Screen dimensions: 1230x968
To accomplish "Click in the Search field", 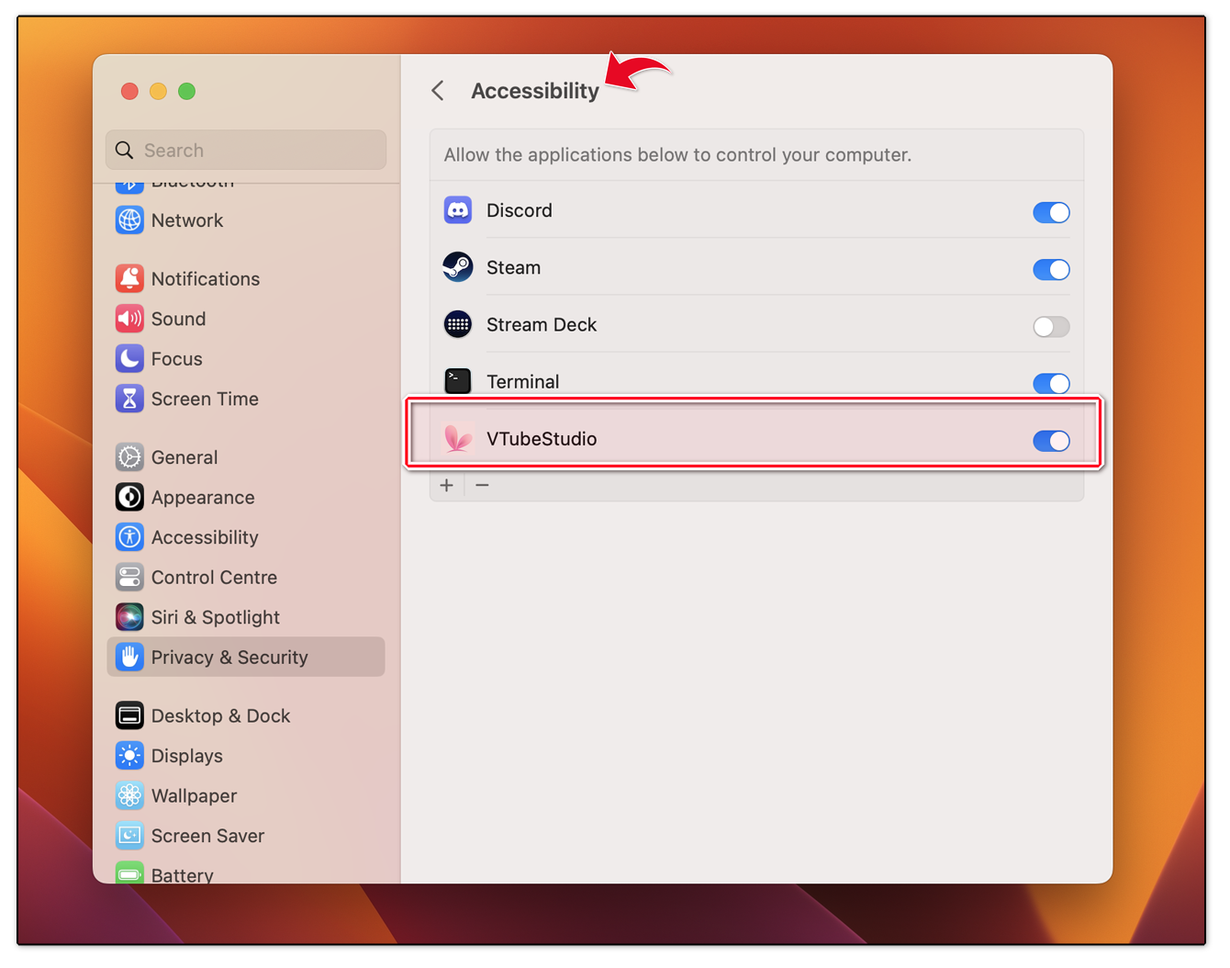I will pos(246,150).
